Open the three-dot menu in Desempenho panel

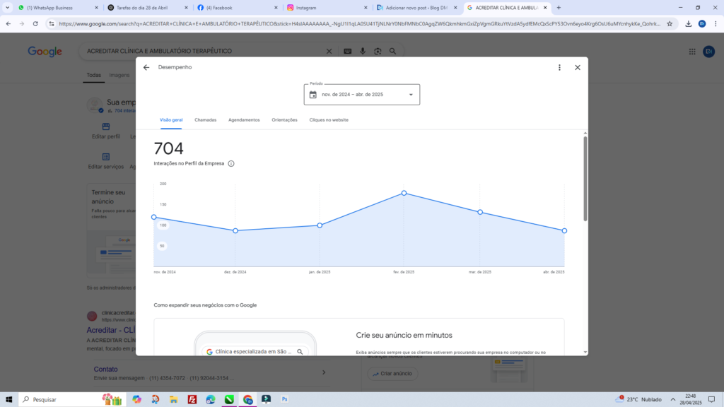(x=559, y=67)
